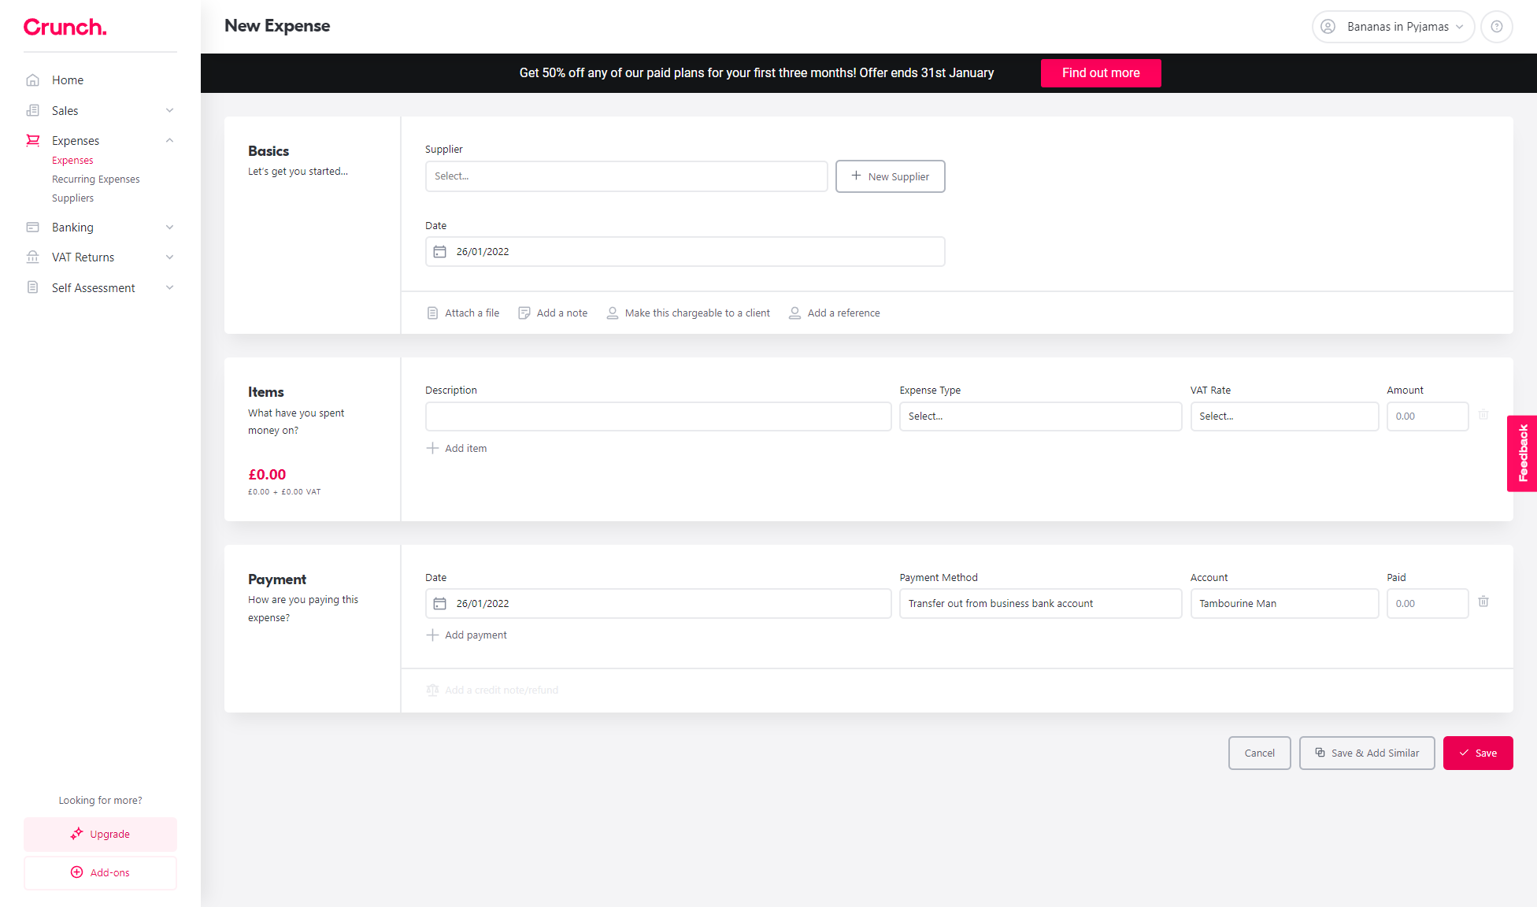The height and width of the screenshot is (907, 1537).
Task: Click Find out more button
Action: pos(1100,73)
